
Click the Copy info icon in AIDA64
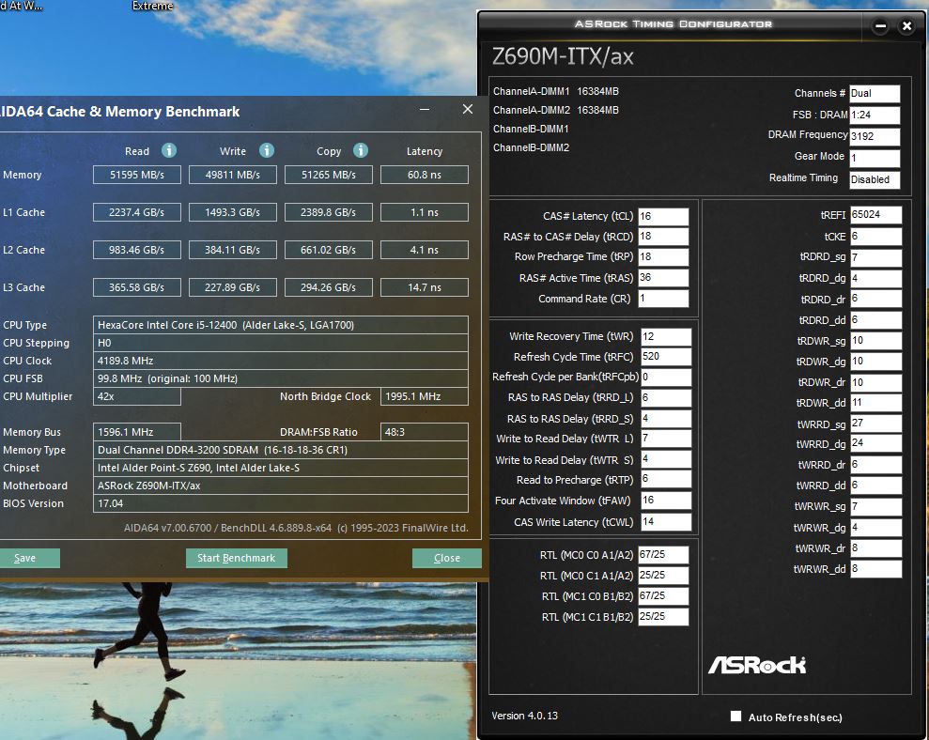(x=360, y=150)
